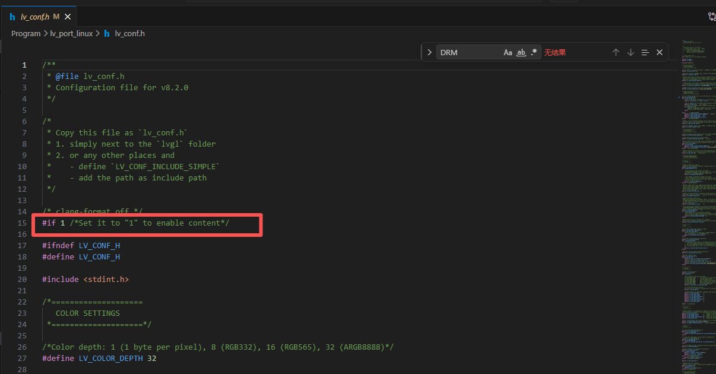This screenshot has width=716, height=374.
Task: Click line number 1 in gutter
Action: (24, 65)
